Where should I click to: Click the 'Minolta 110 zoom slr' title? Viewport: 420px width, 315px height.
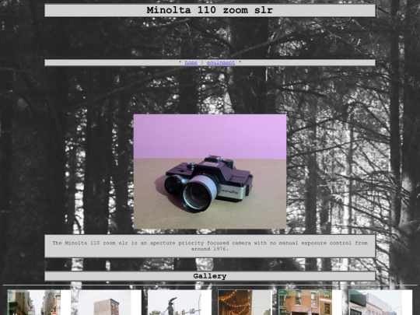click(x=210, y=10)
